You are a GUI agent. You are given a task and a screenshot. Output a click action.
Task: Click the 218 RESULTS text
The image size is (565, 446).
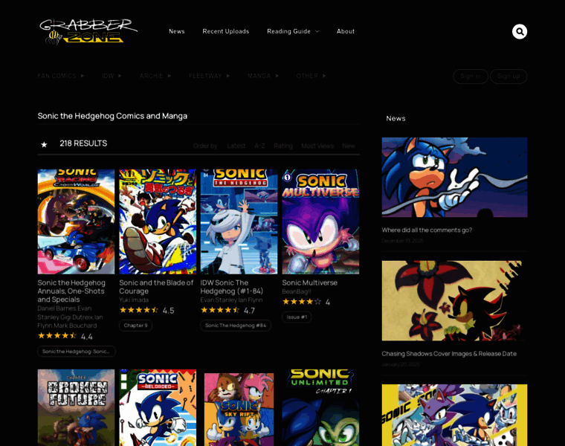pos(83,143)
